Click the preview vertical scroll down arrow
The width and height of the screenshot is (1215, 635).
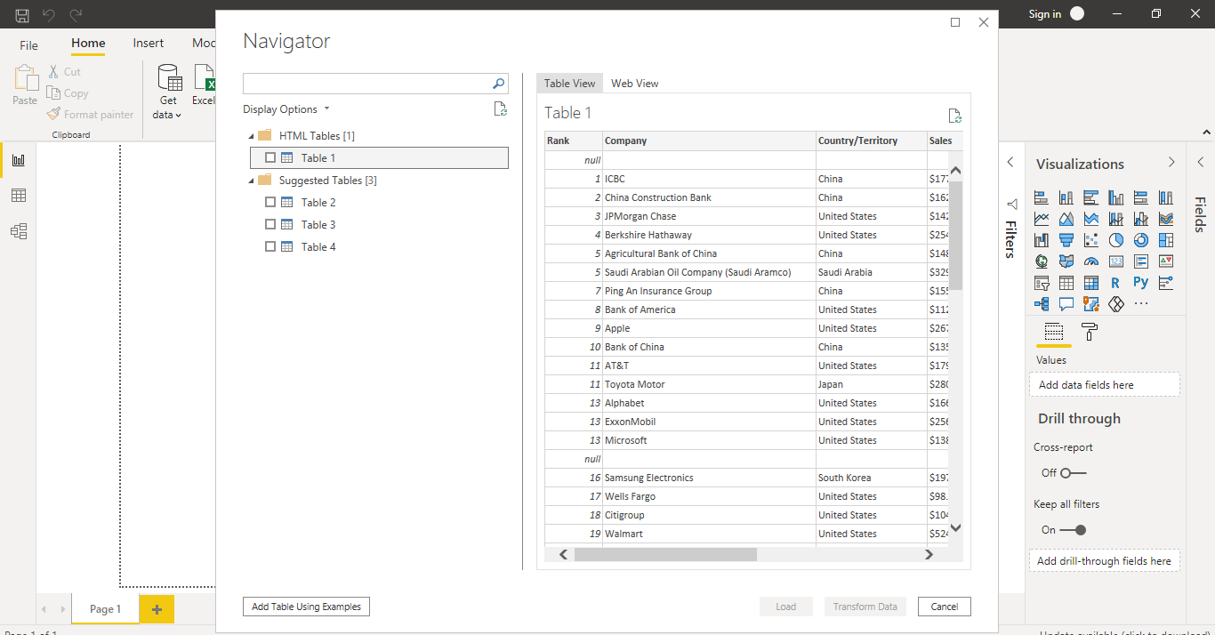click(956, 528)
